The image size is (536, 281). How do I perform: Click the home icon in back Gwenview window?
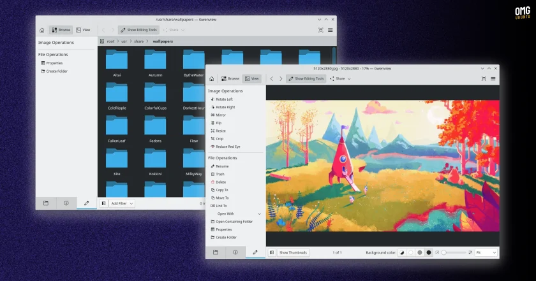tap(41, 30)
